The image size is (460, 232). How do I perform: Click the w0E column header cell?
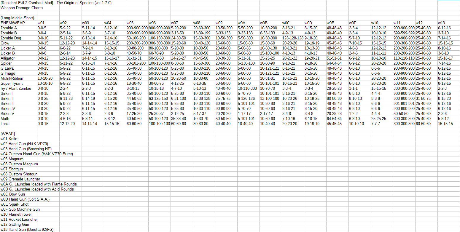[x=338, y=23]
